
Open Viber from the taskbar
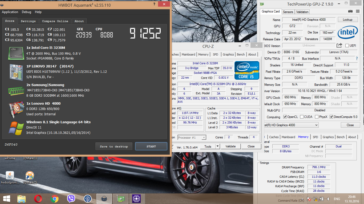pos(71,199)
